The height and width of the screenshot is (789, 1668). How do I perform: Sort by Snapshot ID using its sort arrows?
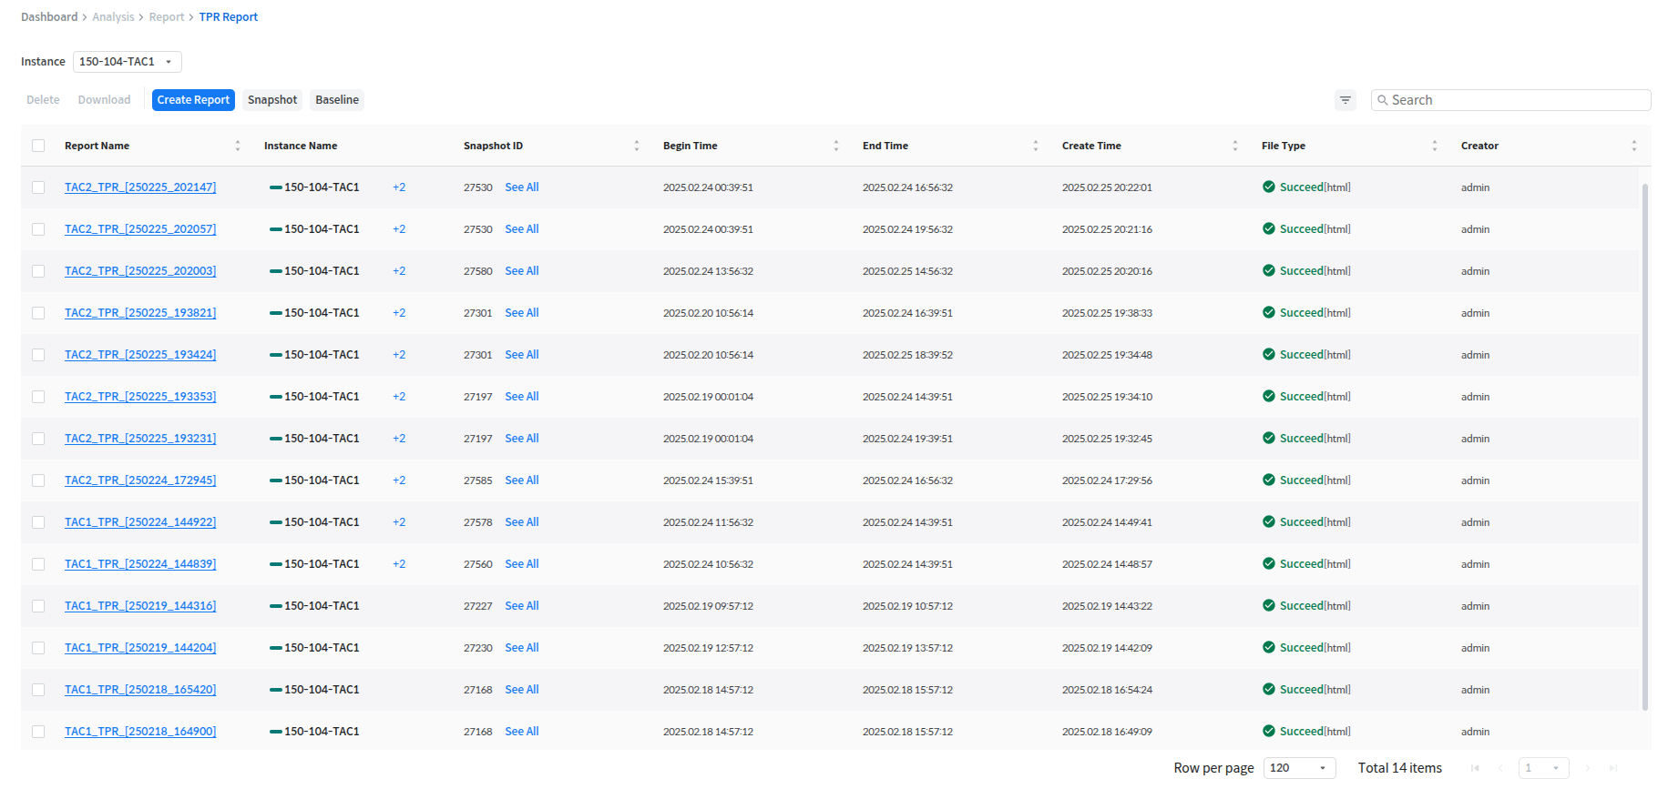point(637,146)
